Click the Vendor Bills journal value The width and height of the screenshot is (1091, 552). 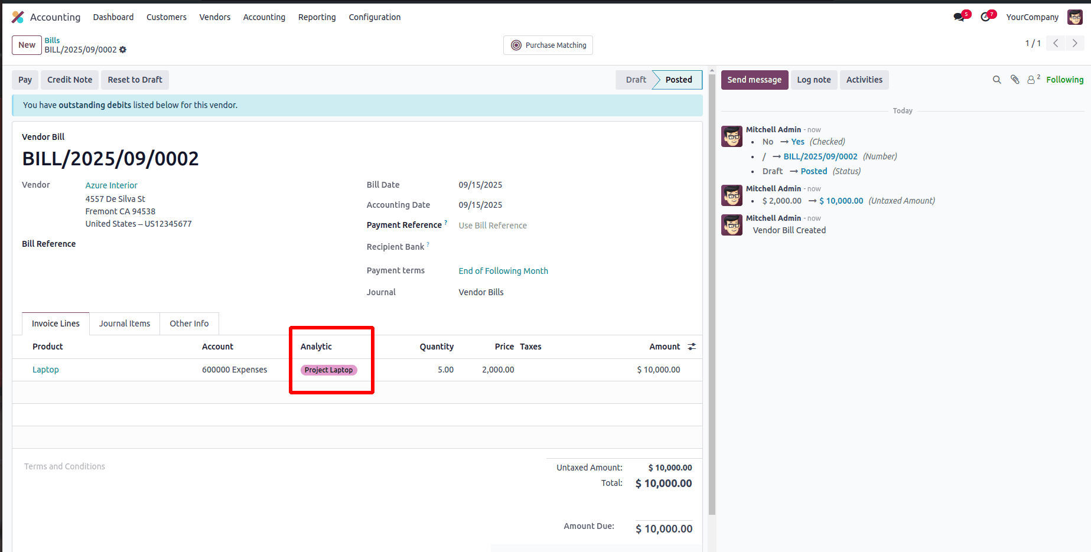(481, 292)
